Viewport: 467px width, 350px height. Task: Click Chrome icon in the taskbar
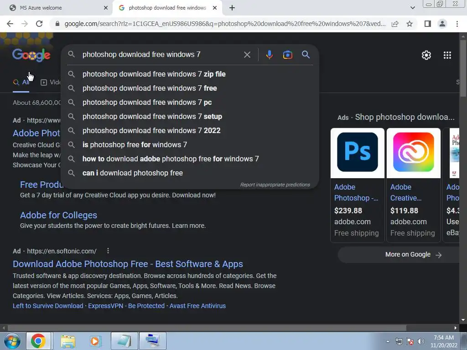point(38,341)
